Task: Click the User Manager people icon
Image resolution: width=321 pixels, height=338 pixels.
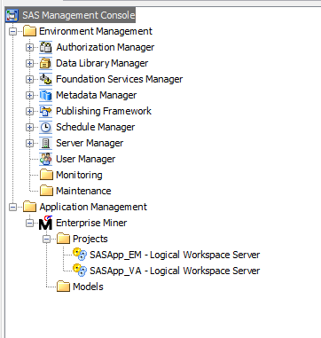Action: click(45, 159)
